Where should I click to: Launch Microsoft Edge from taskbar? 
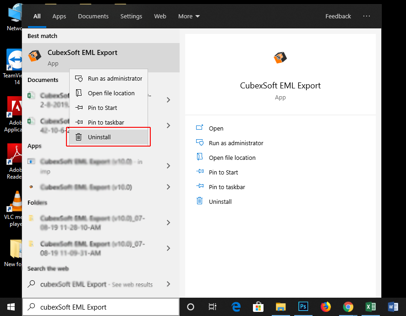236,307
